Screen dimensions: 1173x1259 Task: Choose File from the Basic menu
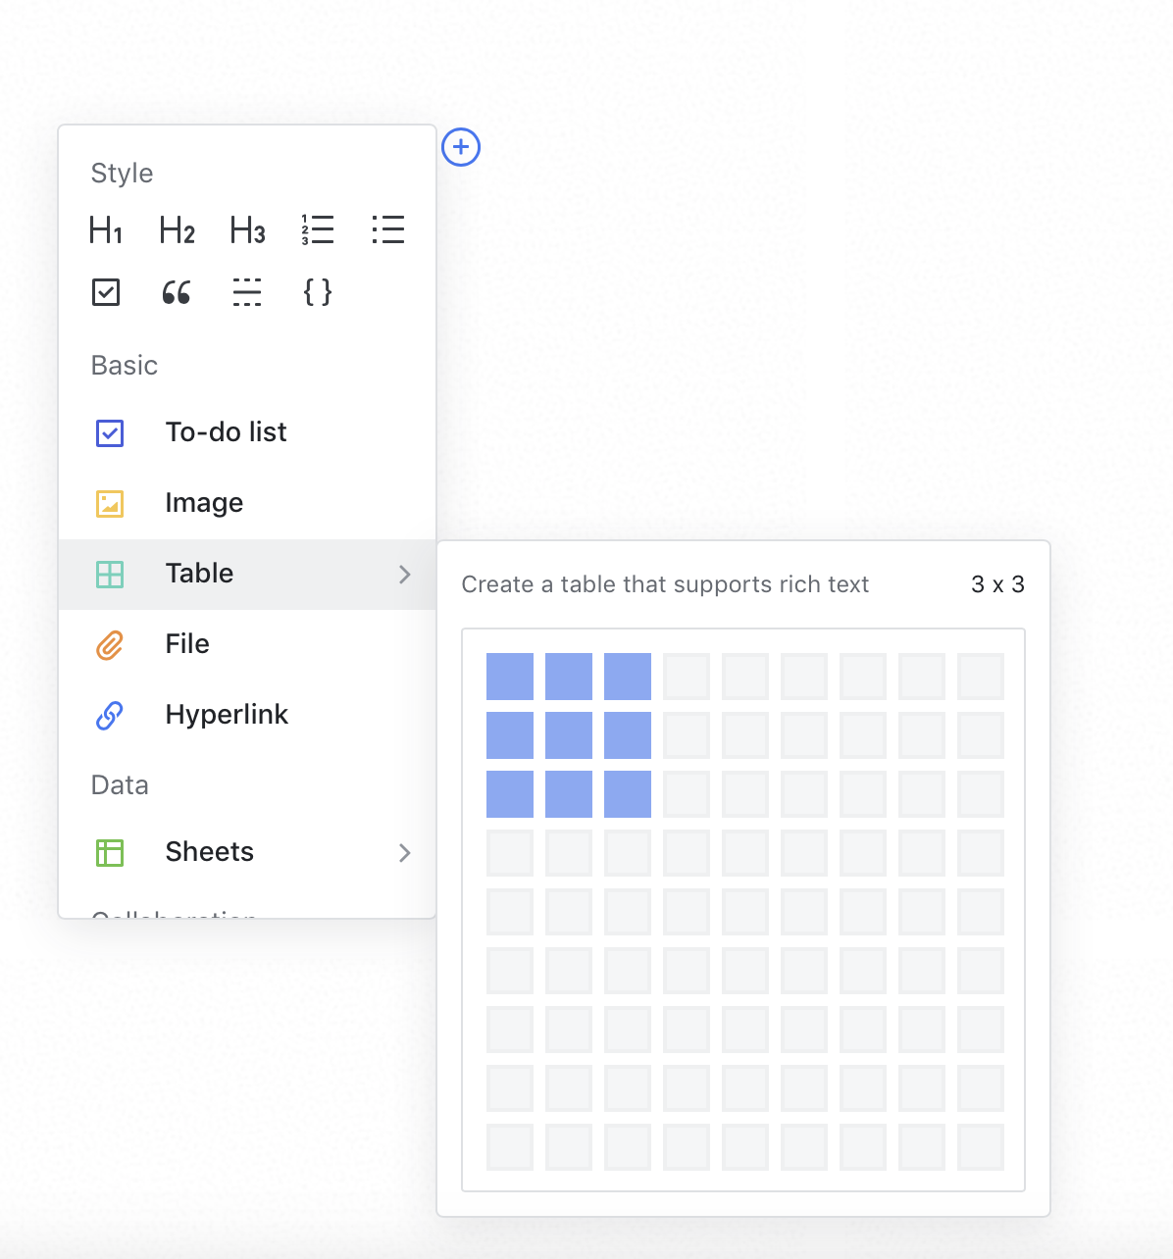pos(187,644)
